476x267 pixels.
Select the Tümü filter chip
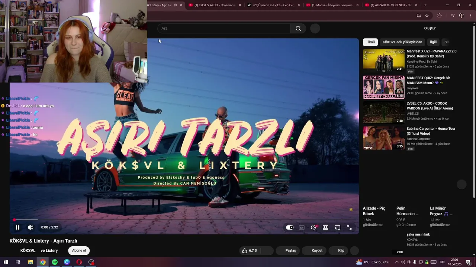[x=370, y=42]
